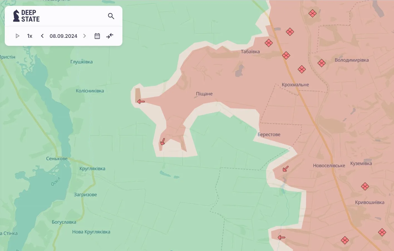Screen dimensions: 394x251
Task: Click the Сенькове village label
Action: (57, 159)
